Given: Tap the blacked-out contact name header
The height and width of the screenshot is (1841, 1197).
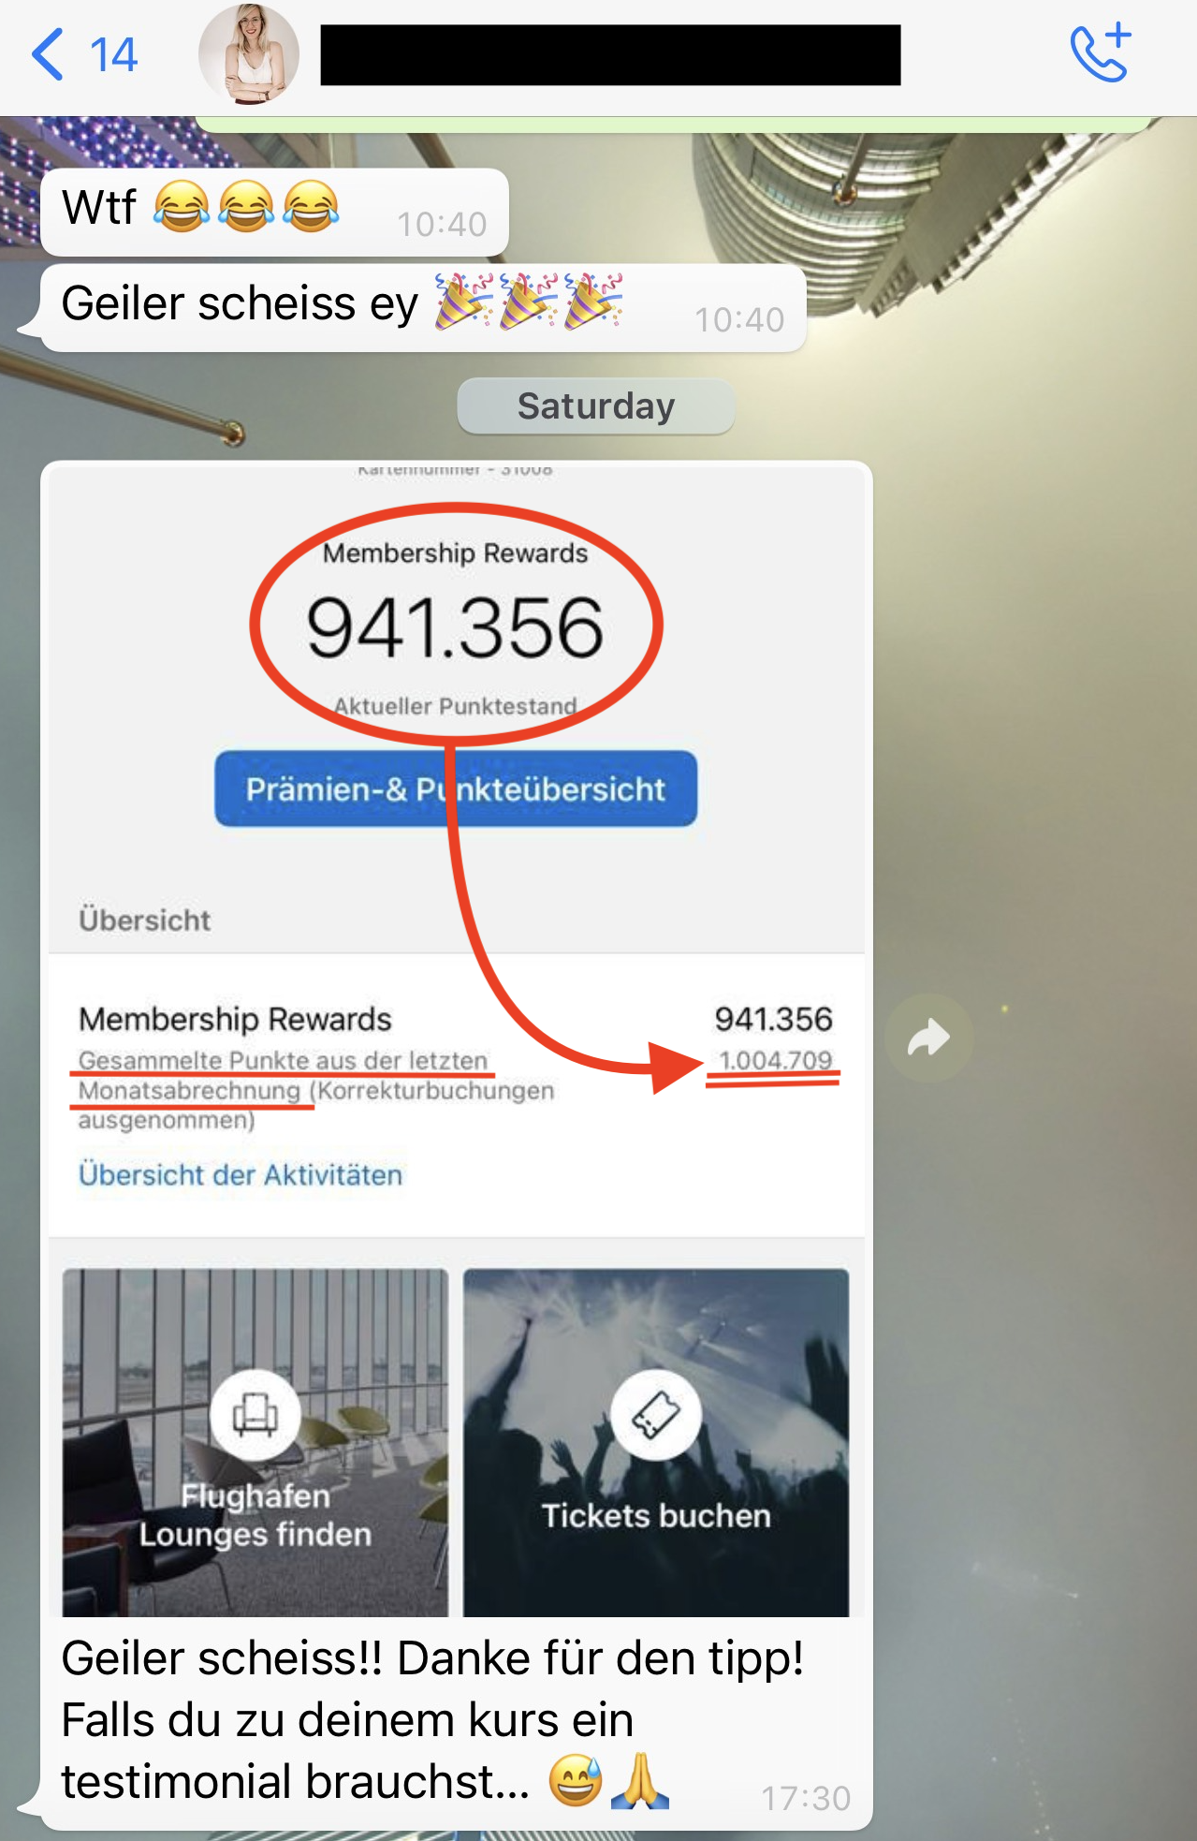Looking at the screenshot, I should coord(610,55).
